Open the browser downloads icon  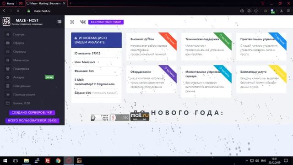[x=282, y=11]
